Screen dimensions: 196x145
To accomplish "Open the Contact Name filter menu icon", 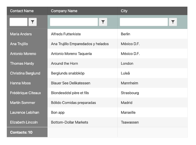I will pyautogui.click(x=32, y=22).
